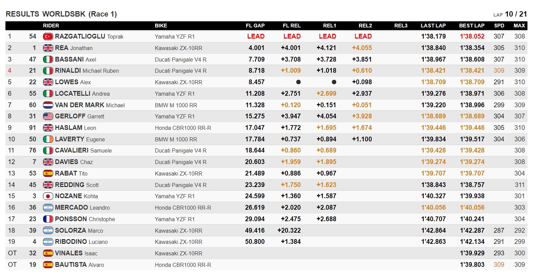The height and width of the screenshot is (279, 540).
Task: Select rider name BASSANI Axel
Action: (76, 60)
